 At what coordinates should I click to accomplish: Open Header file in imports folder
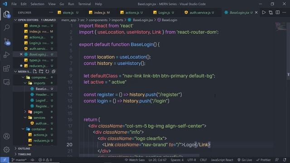[35, 95]
